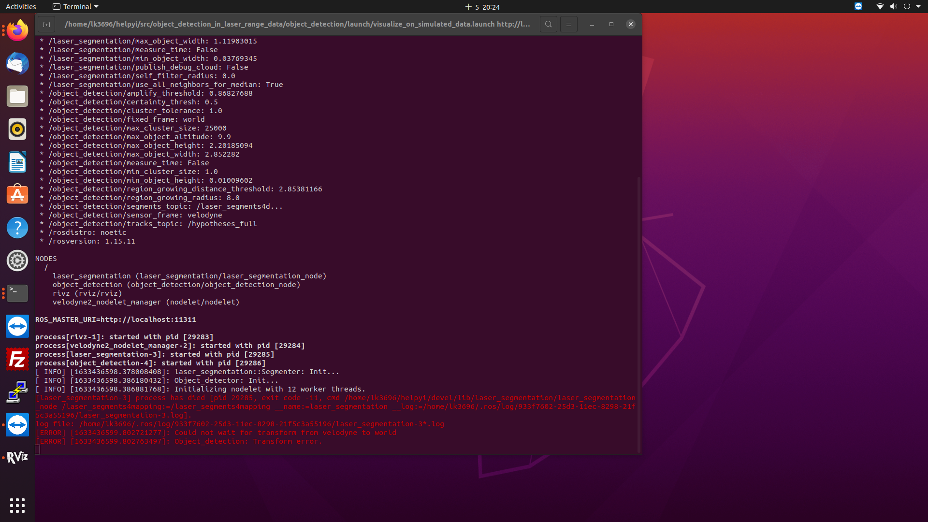Minimize the terminal window
The width and height of the screenshot is (928, 522).
coord(592,24)
